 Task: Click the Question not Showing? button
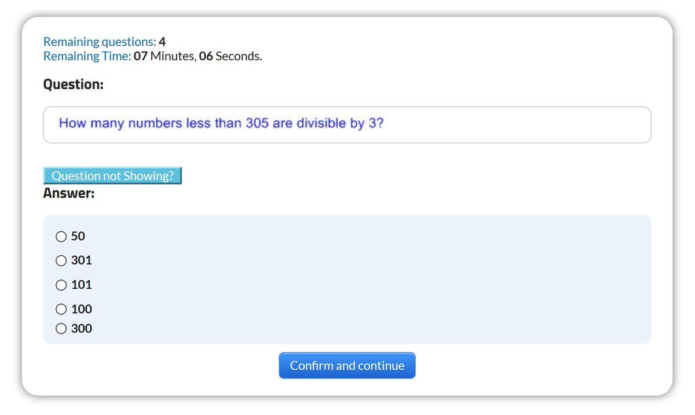coord(112,175)
